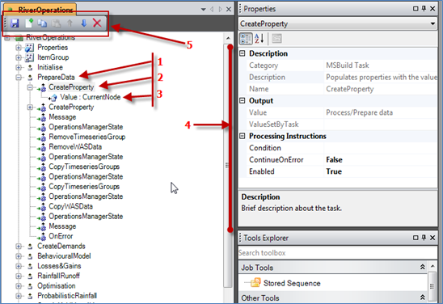
Task: Select Stored Sequence in Job Tools
Action: tap(292, 283)
